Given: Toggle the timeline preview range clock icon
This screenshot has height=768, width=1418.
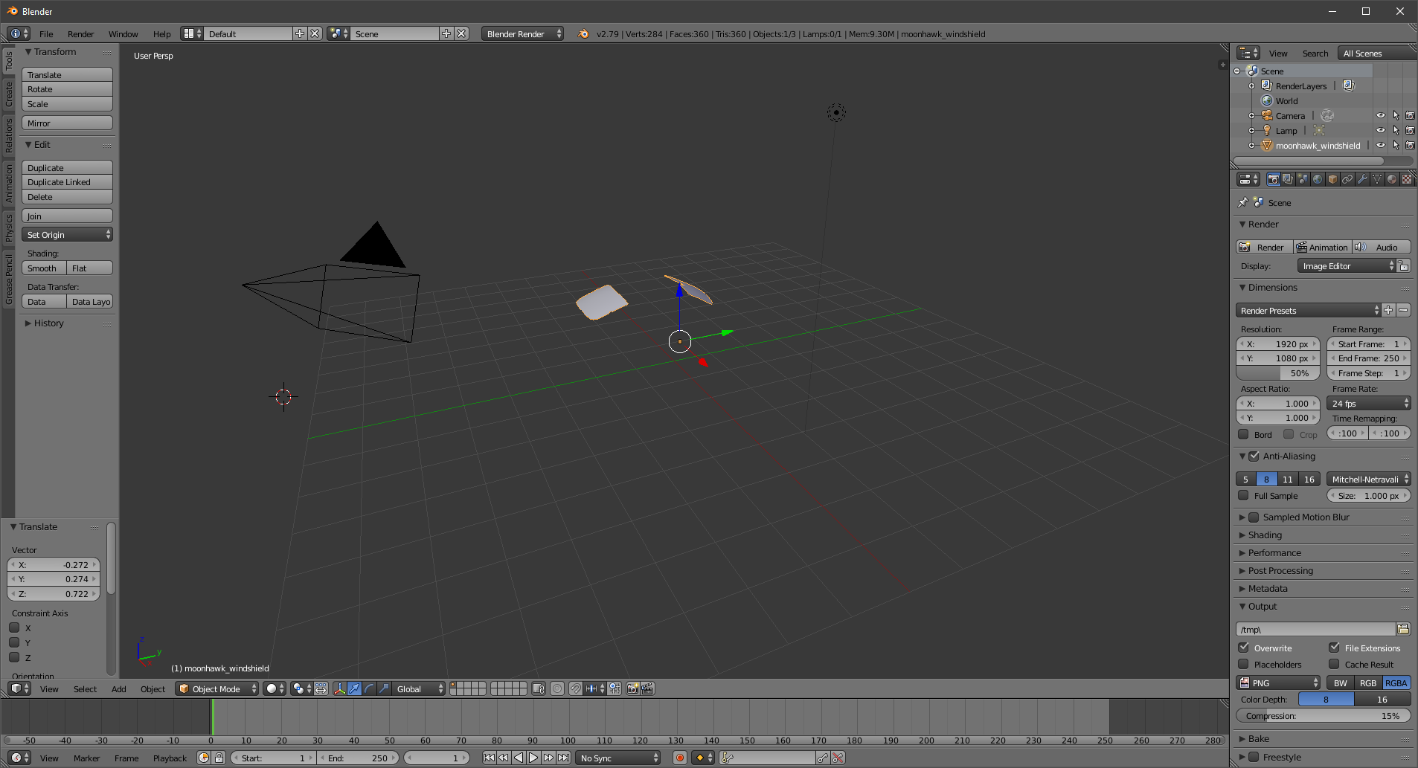Looking at the screenshot, I should 204,758.
